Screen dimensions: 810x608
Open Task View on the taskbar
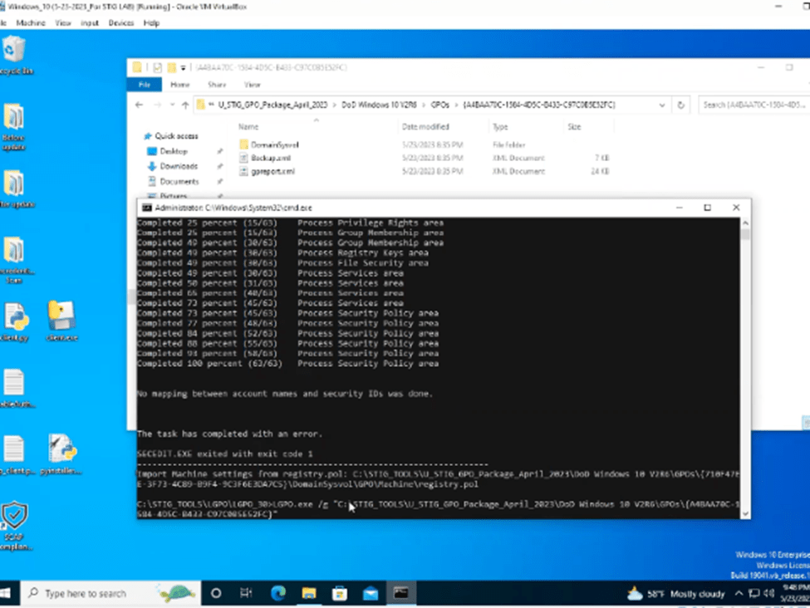[x=247, y=593]
